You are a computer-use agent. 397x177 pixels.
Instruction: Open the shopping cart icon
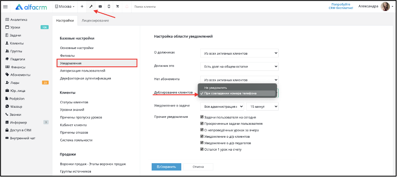pos(118,6)
